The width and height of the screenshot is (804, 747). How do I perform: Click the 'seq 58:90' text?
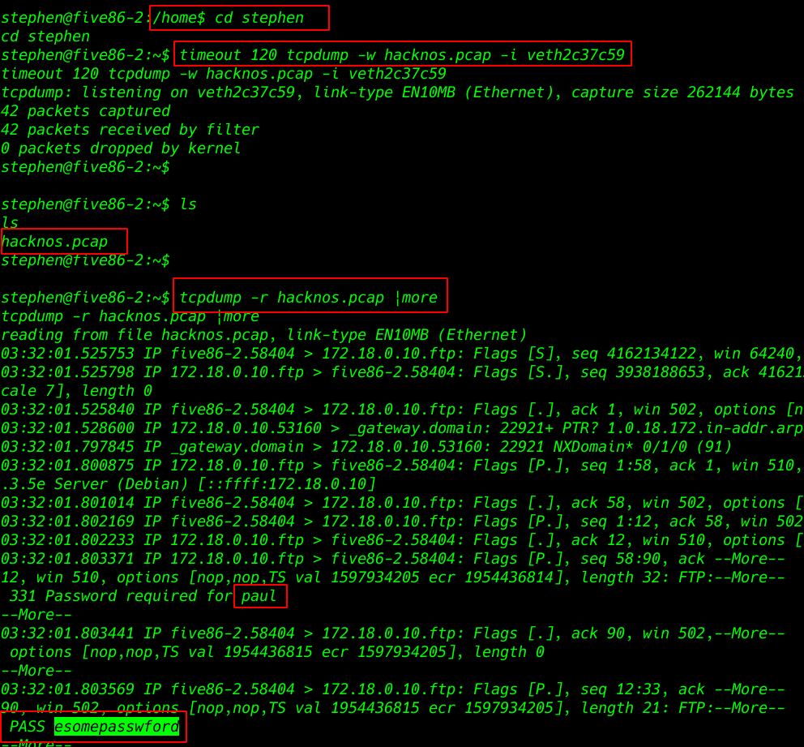[620, 559]
